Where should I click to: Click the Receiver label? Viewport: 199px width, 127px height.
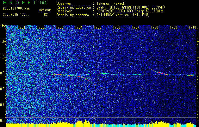64,11
